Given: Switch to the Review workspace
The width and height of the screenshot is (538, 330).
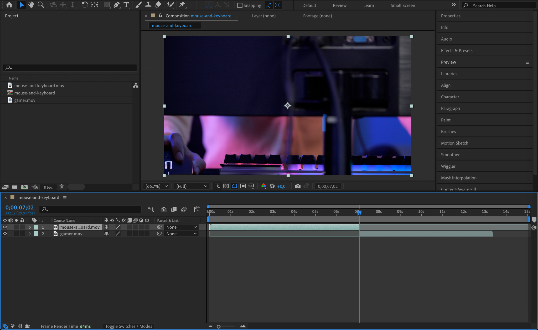Looking at the screenshot, I should (339, 5).
